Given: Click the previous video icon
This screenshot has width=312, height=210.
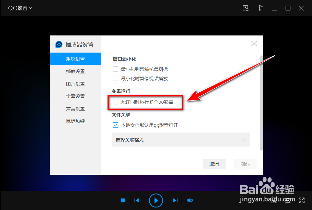Looking at the screenshot, I should point(137,200).
